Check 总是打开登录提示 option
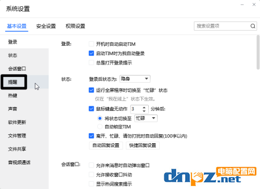This screenshot has height=189, width=260. click(92, 62)
